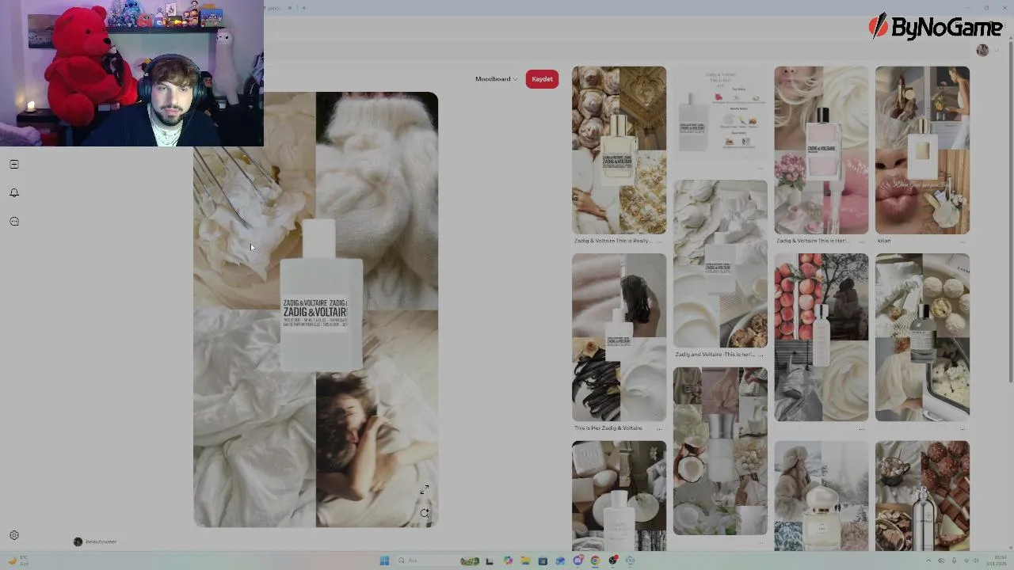Open Google Chrome from the taskbar

point(595,560)
